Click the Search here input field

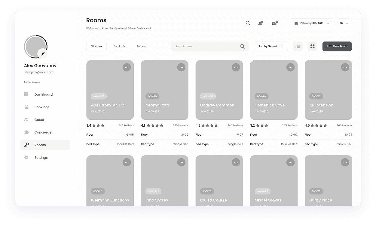206,46
